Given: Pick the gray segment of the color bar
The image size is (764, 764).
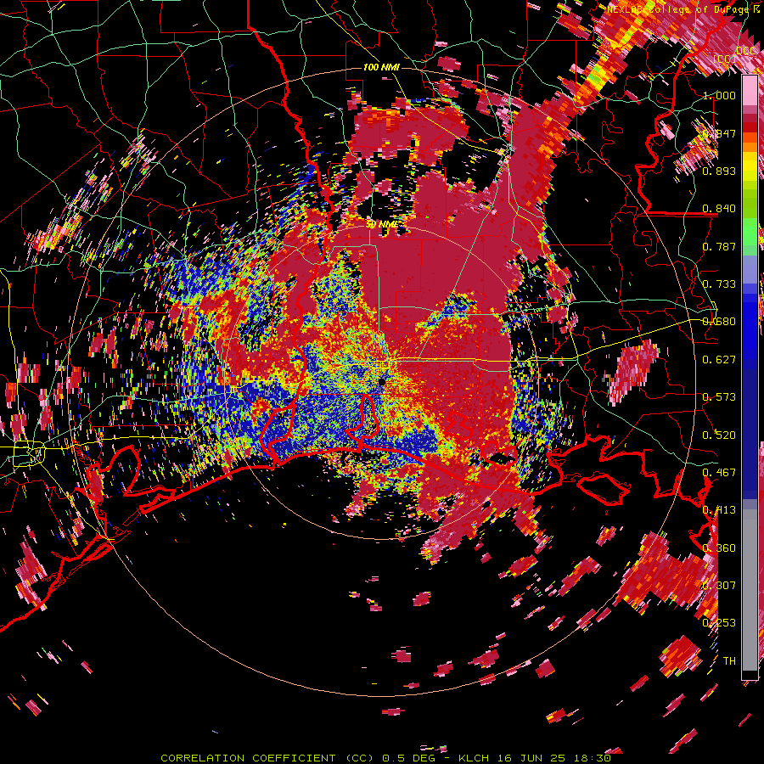Looking at the screenshot, I should pyautogui.click(x=750, y=590).
